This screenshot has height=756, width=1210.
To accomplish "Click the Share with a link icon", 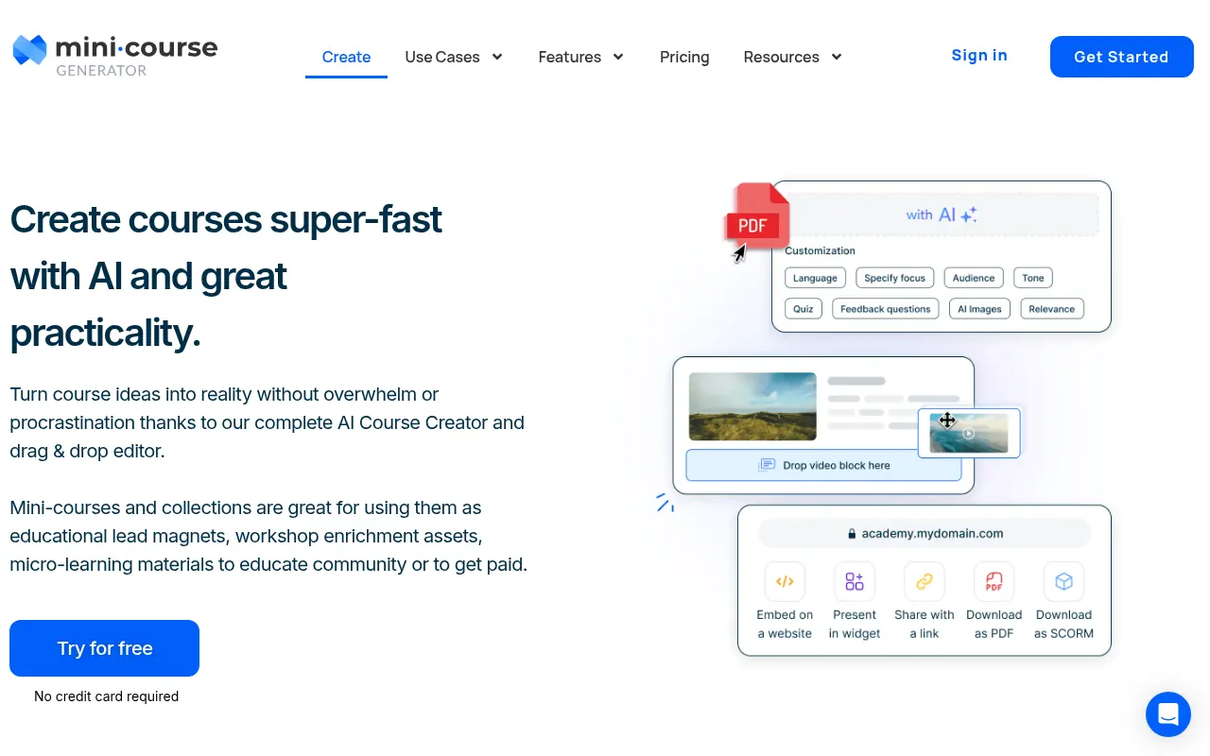I will [x=925, y=582].
